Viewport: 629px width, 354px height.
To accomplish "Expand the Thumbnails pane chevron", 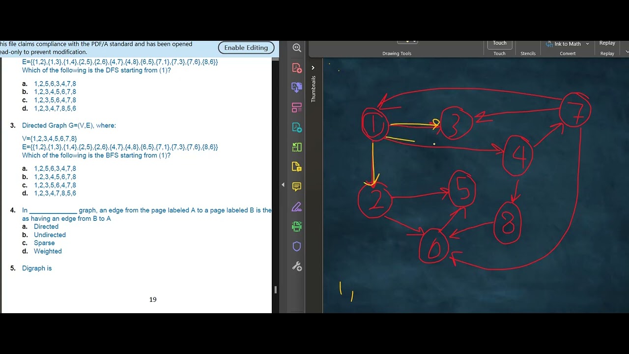I will click(313, 68).
